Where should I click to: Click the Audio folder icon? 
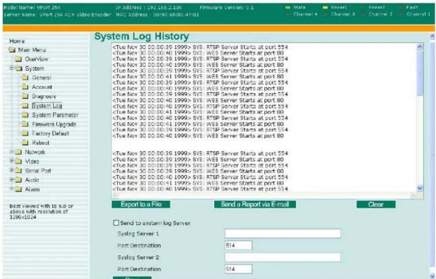pyautogui.click(x=19, y=180)
